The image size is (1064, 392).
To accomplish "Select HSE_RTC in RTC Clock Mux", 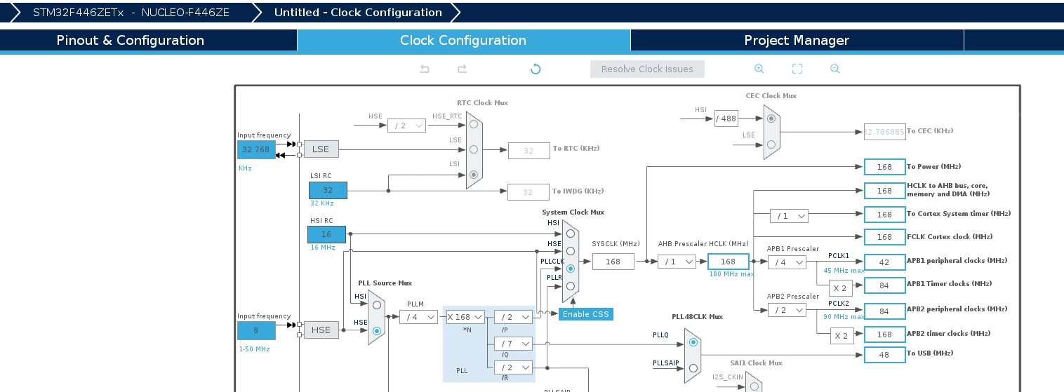I will (474, 125).
